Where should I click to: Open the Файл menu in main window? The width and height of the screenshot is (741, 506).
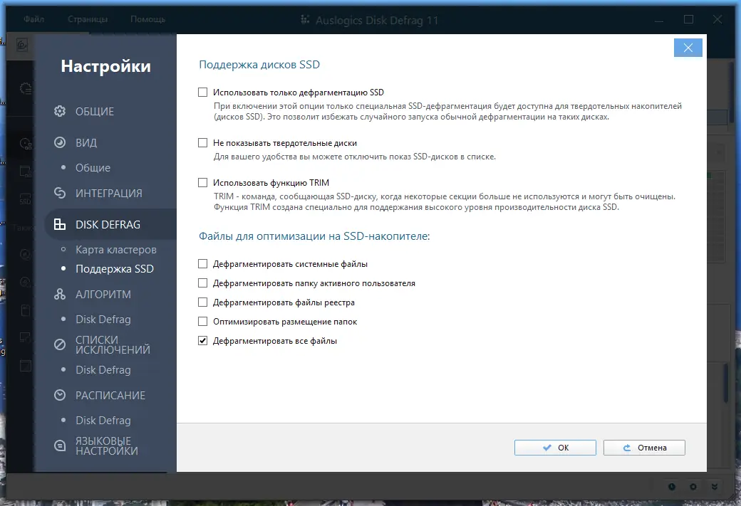pyautogui.click(x=34, y=19)
